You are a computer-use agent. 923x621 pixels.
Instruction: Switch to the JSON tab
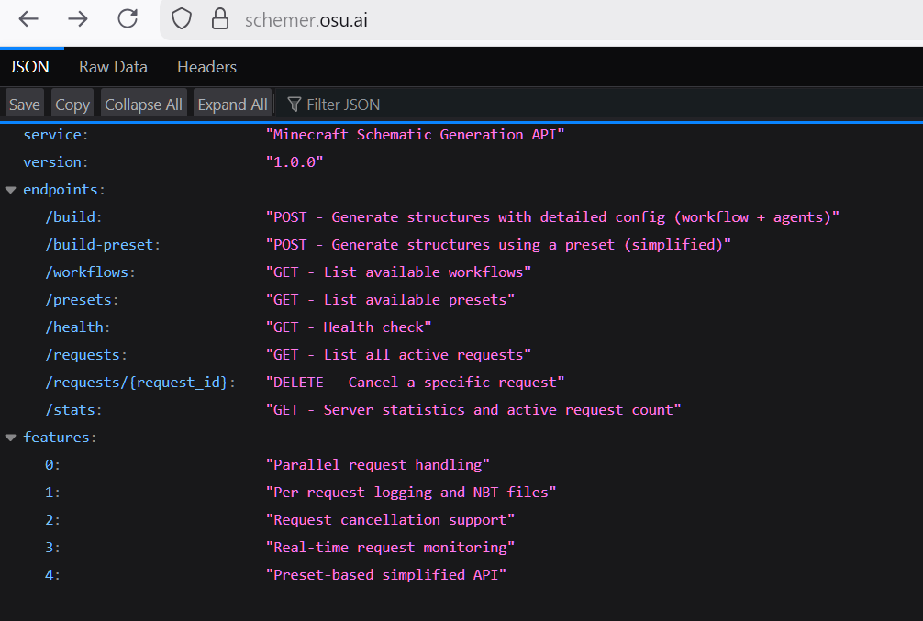click(x=29, y=67)
